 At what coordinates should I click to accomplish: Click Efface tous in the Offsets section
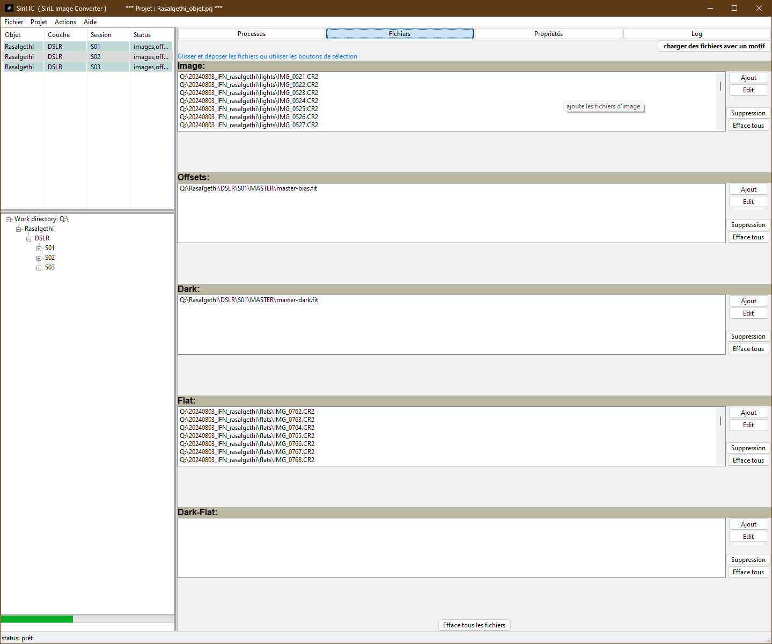point(748,237)
